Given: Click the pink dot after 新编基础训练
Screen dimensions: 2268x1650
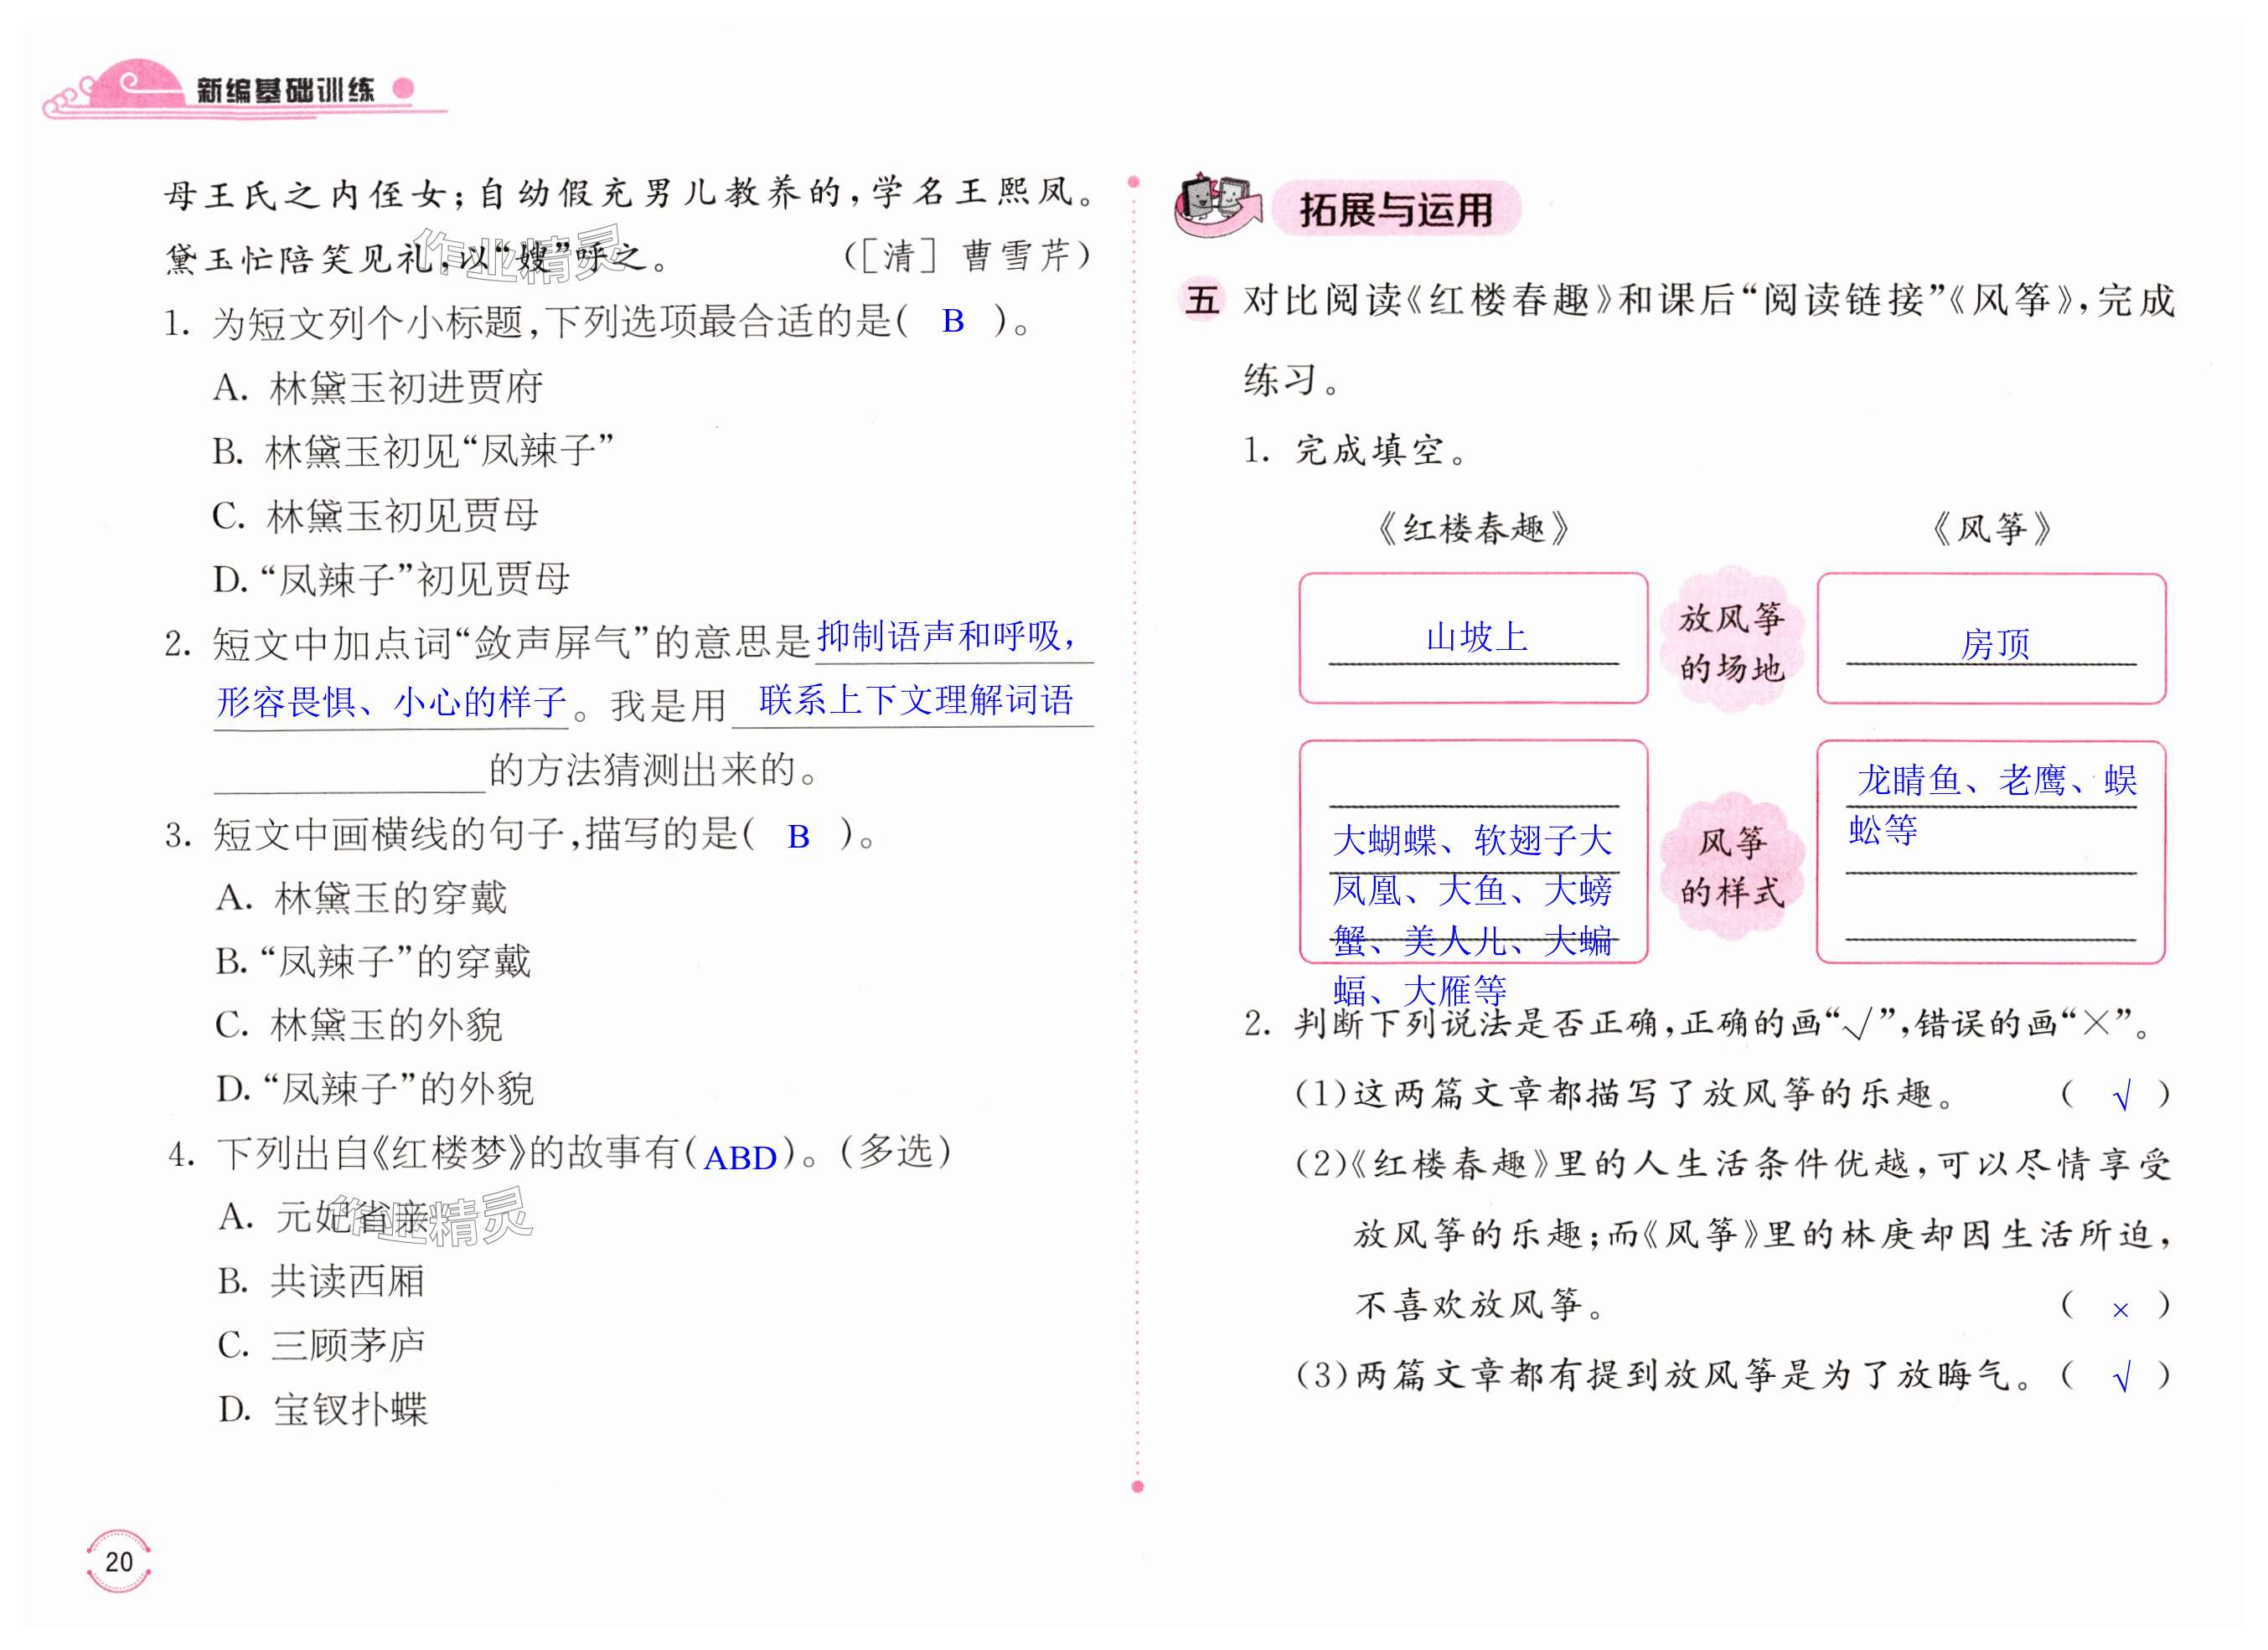Looking at the screenshot, I should [x=404, y=88].
